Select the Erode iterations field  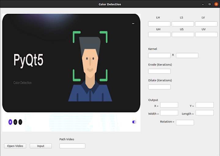pyautogui.click(x=159, y=71)
